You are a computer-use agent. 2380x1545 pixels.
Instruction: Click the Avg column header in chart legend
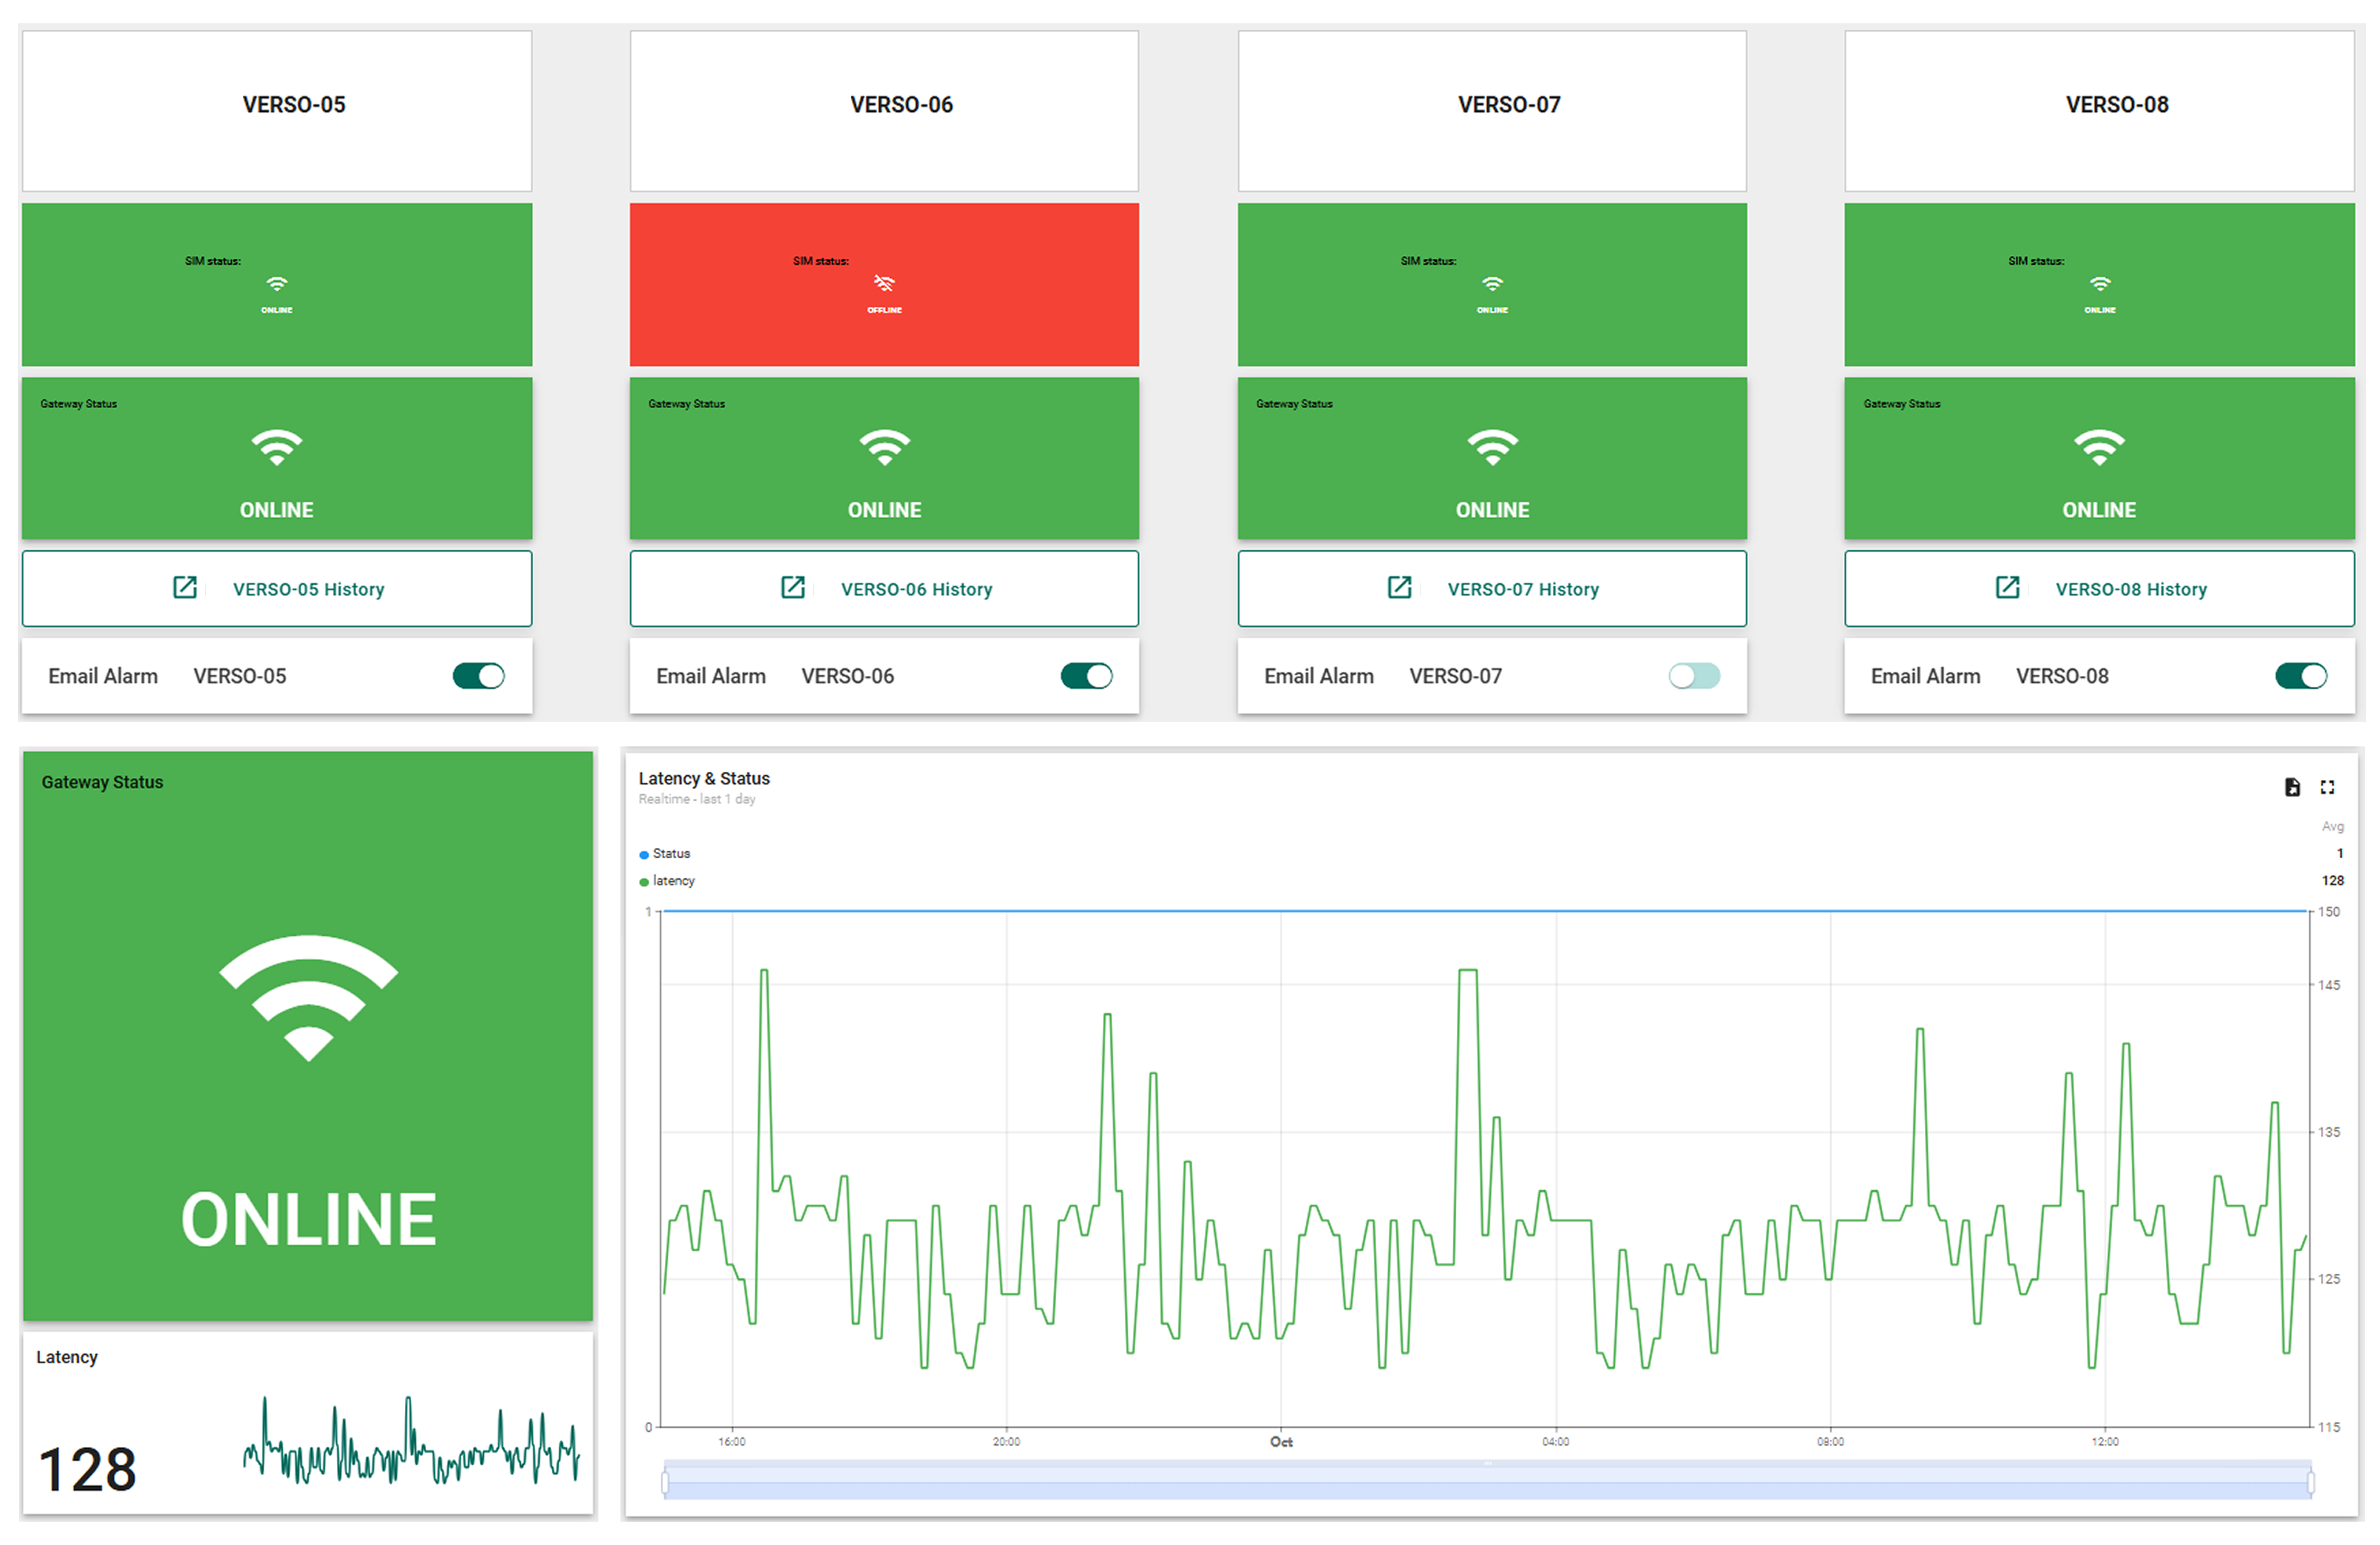(x=2332, y=826)
